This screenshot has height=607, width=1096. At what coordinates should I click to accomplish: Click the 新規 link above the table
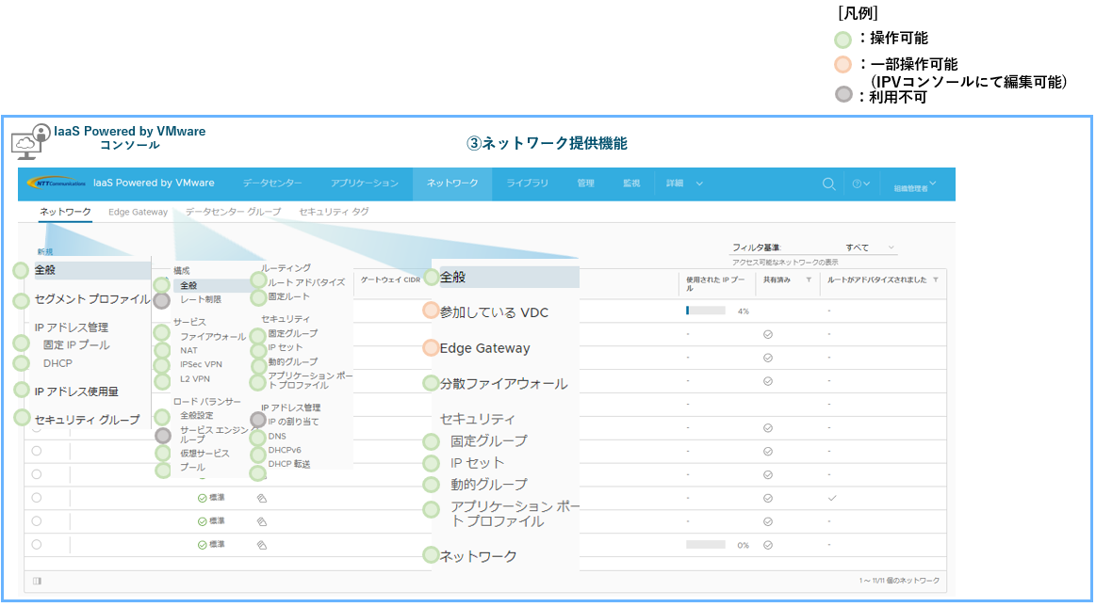point(45,251)
